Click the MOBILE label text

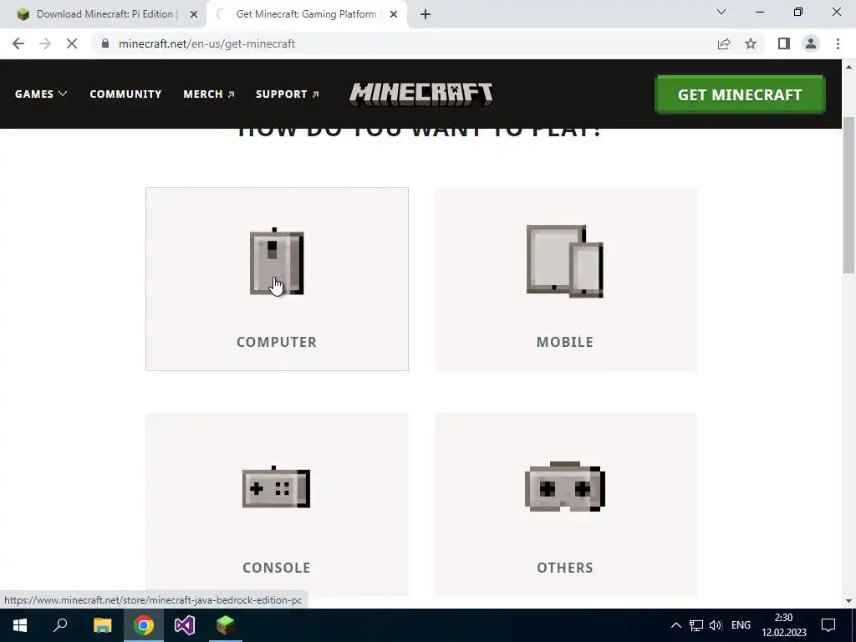pos(565,342)
